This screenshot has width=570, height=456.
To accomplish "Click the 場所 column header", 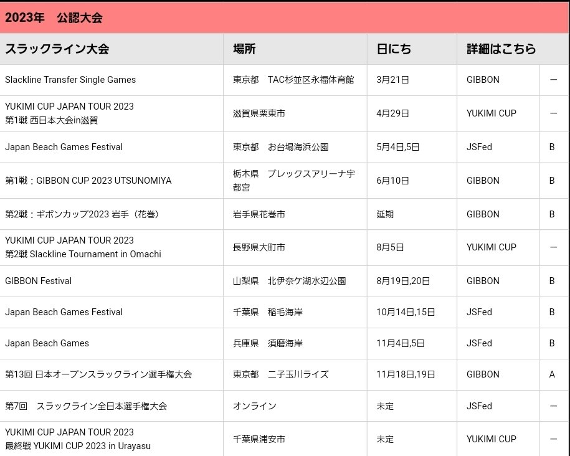I will tap(244, 49).
